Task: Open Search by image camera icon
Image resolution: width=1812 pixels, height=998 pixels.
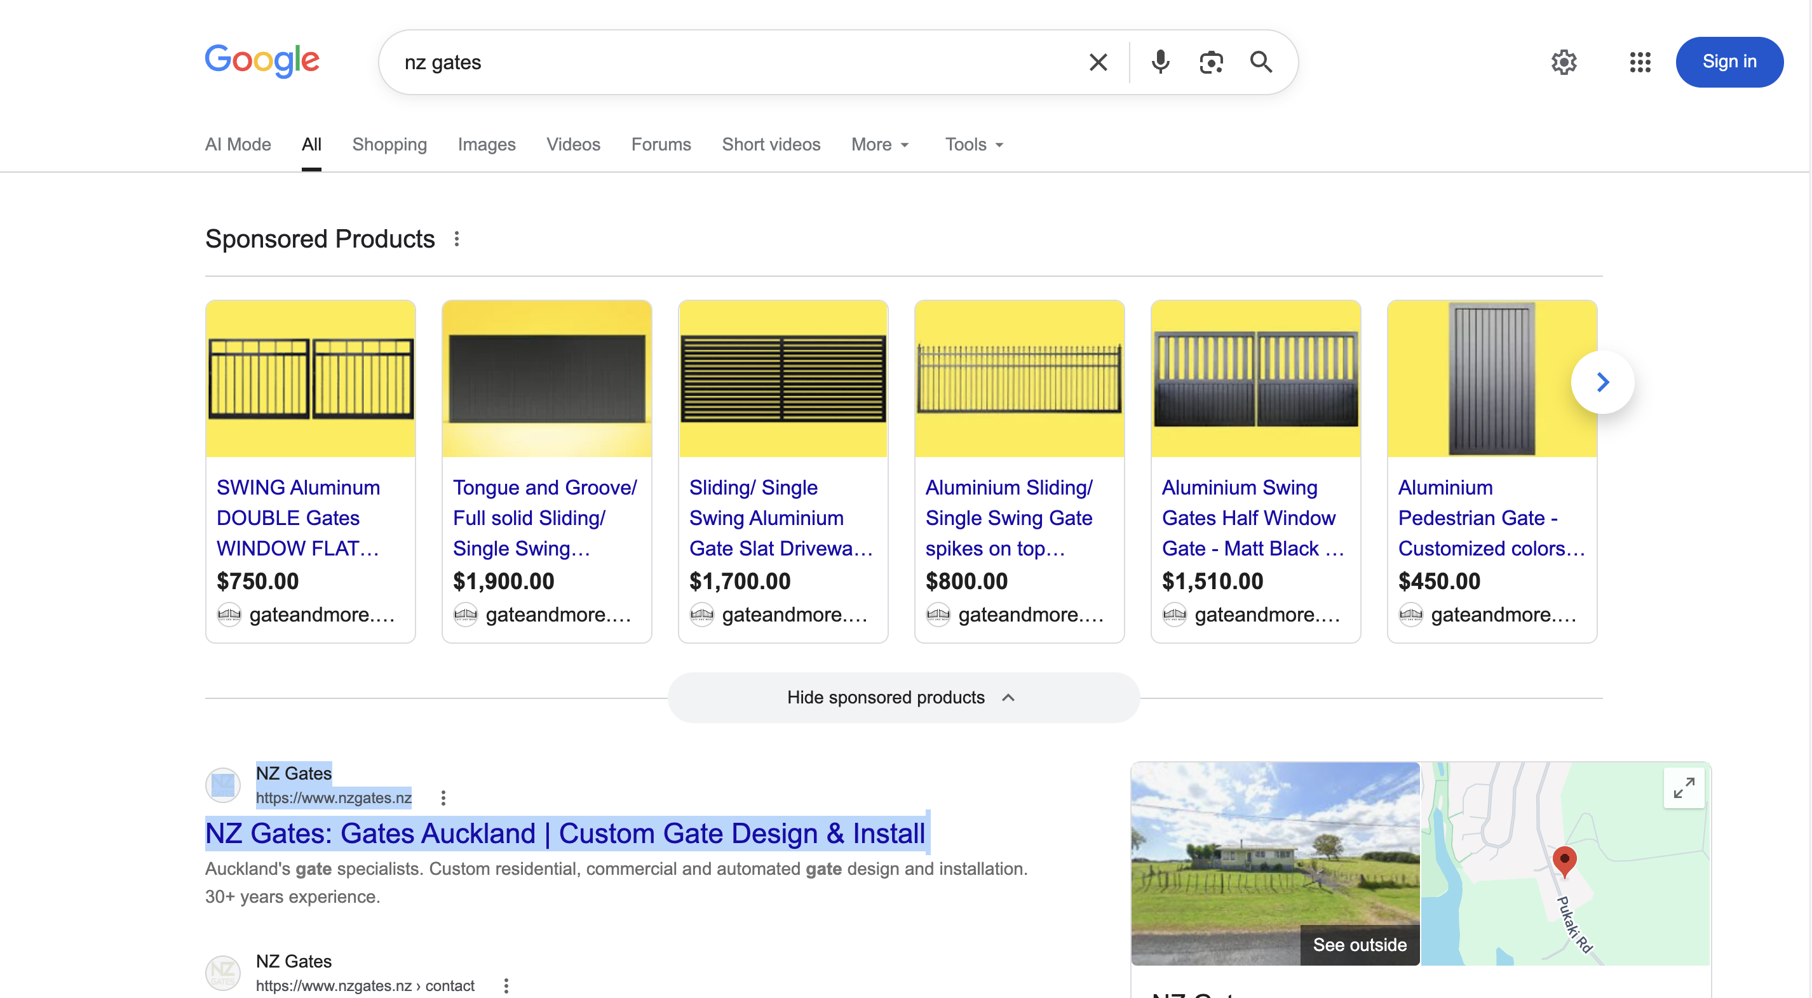Action: (1211, 62)
